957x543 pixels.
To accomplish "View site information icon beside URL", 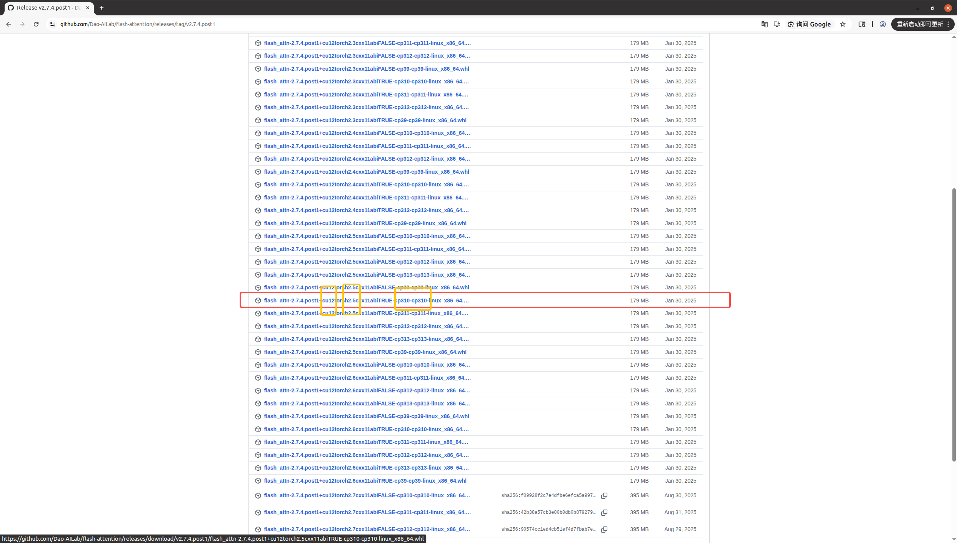I will pyautogui.click(x=53, y=24).
